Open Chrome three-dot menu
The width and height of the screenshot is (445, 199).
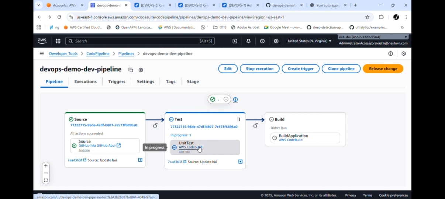pyautogui.click(x=406, y=17)
